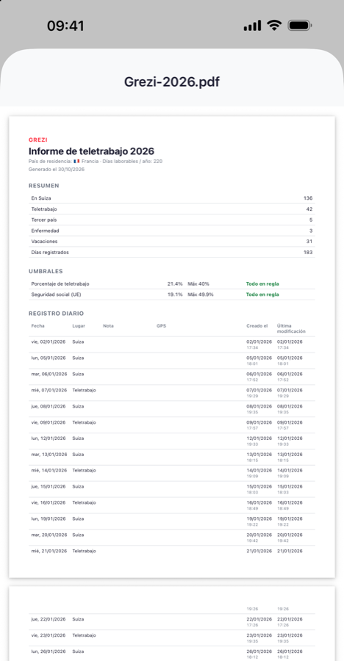Select 'Porcentaje de teletrabajo' label
344x661 pixels.
coord(60,284)
